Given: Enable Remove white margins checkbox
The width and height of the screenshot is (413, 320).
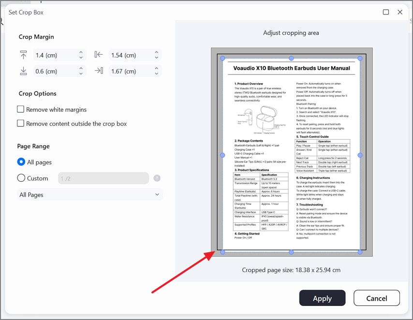Looking at the screenshot, I should point(20,109).
